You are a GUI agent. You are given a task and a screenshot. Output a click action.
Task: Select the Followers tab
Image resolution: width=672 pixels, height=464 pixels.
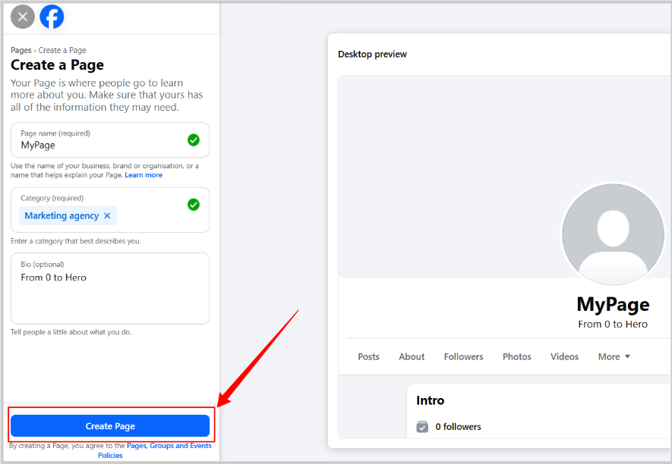463,357
